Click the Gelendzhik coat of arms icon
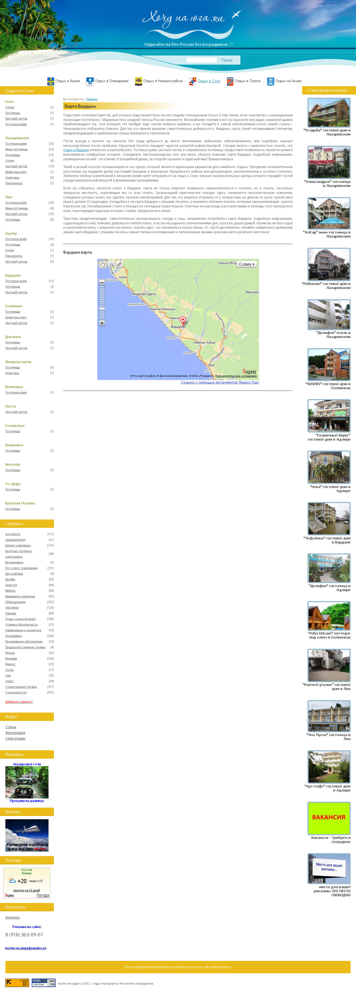356x994 pixels. click(x=90, y=81)
